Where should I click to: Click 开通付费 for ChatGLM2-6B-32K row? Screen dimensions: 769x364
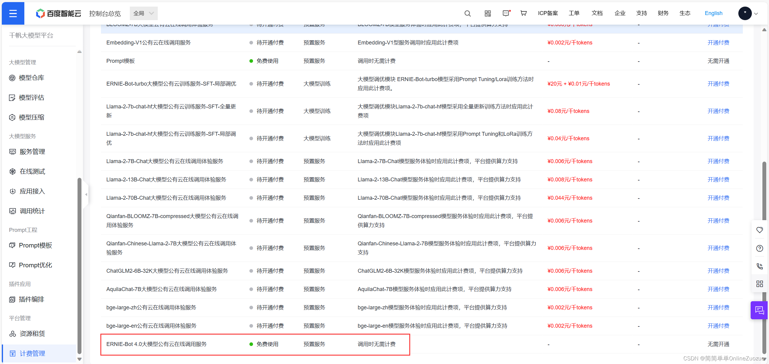point(718,271)
